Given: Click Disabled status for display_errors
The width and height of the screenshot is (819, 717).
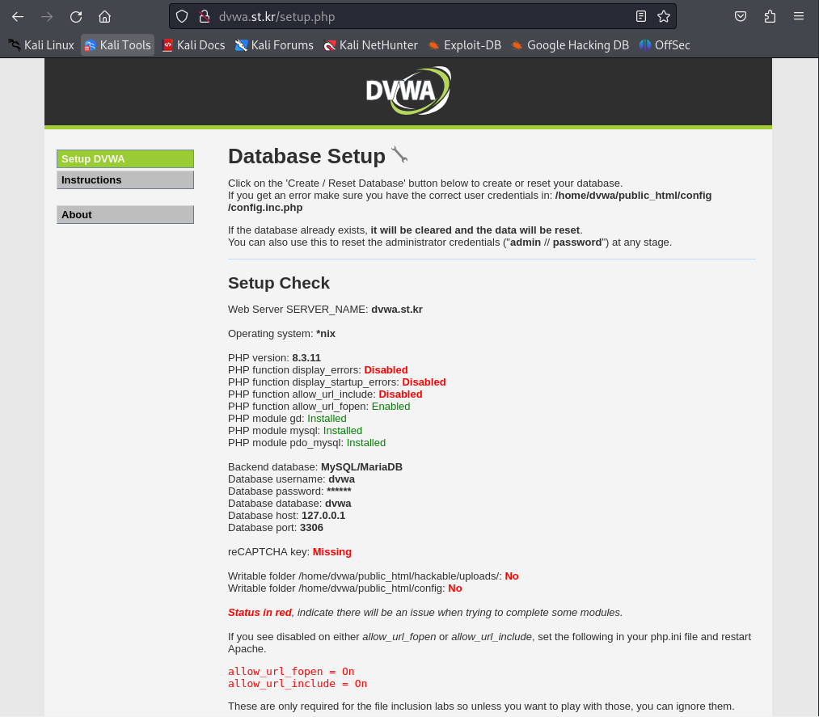Looking at the screenshot, I should pyautogui.click(x=386, y=369).
